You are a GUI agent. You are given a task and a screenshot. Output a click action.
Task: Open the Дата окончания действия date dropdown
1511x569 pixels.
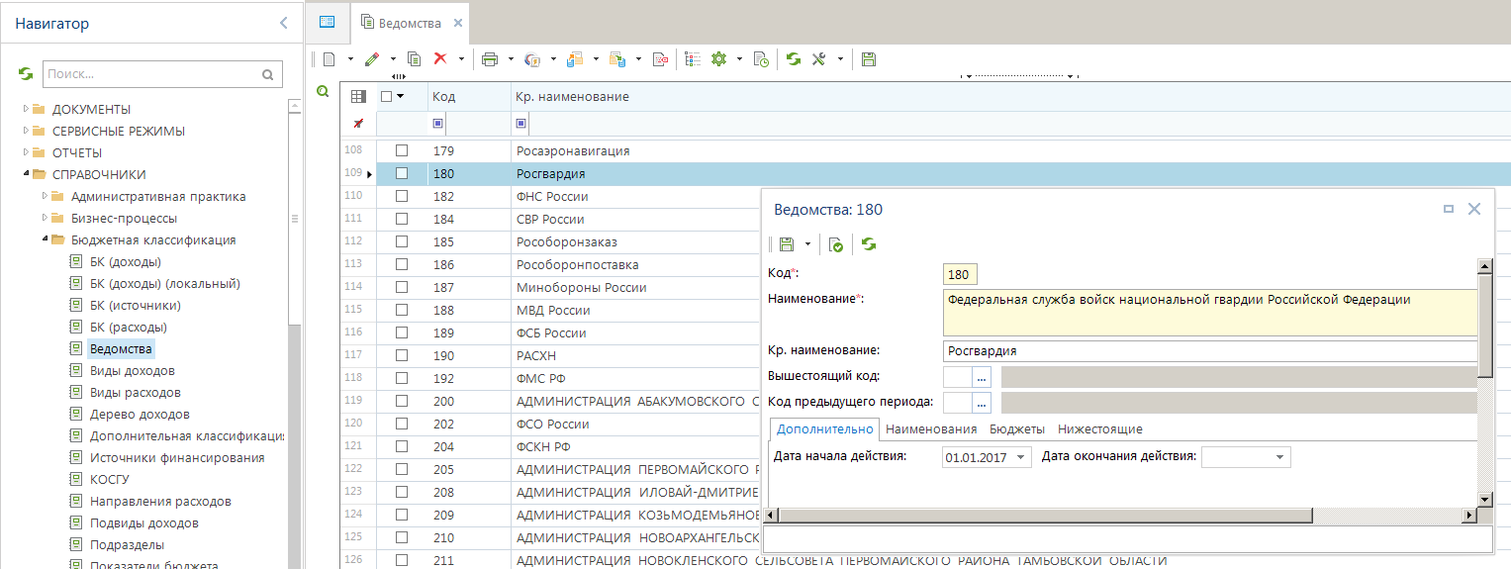[1280, 457]
